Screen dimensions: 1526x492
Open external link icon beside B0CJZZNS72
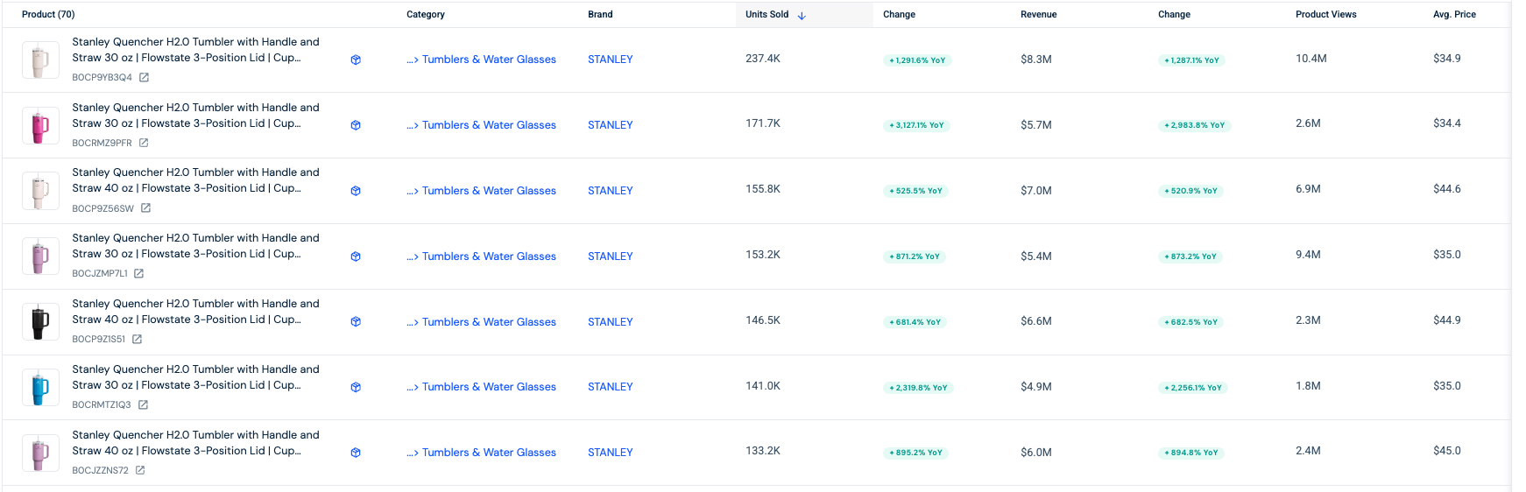(x=140, y=470)
